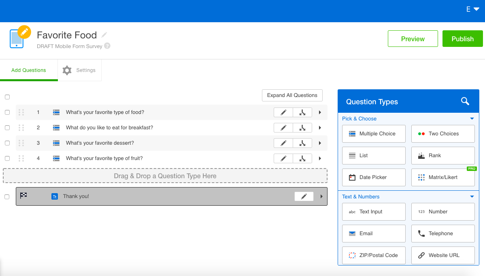Check the box for question 1
485x276 pixels.
[x=7, y=112]
